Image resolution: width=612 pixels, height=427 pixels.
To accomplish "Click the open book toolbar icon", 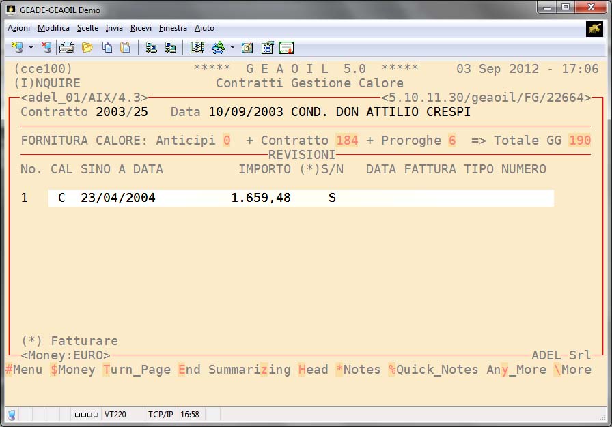I will pos(198,48).
